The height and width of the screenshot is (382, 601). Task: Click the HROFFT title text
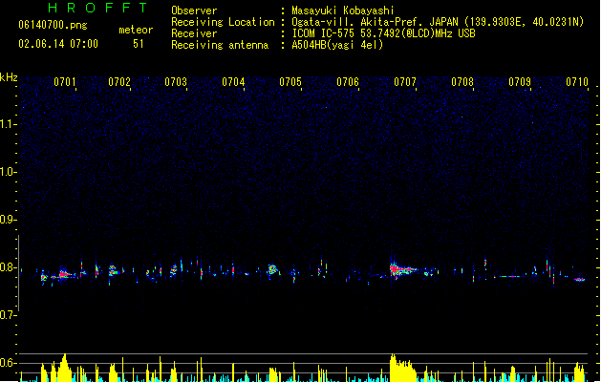[x=98, y=8]
